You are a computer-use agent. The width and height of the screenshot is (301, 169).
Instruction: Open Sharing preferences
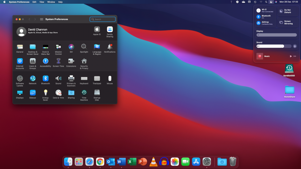71,94
